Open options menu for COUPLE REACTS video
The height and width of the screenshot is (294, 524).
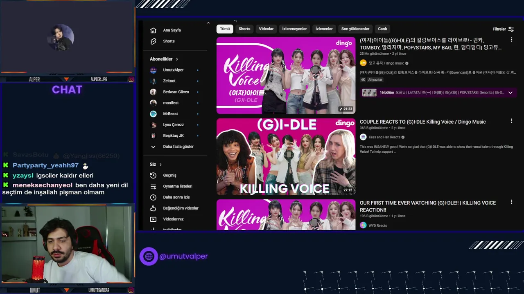pyautogui.click(x=511, y=121)
